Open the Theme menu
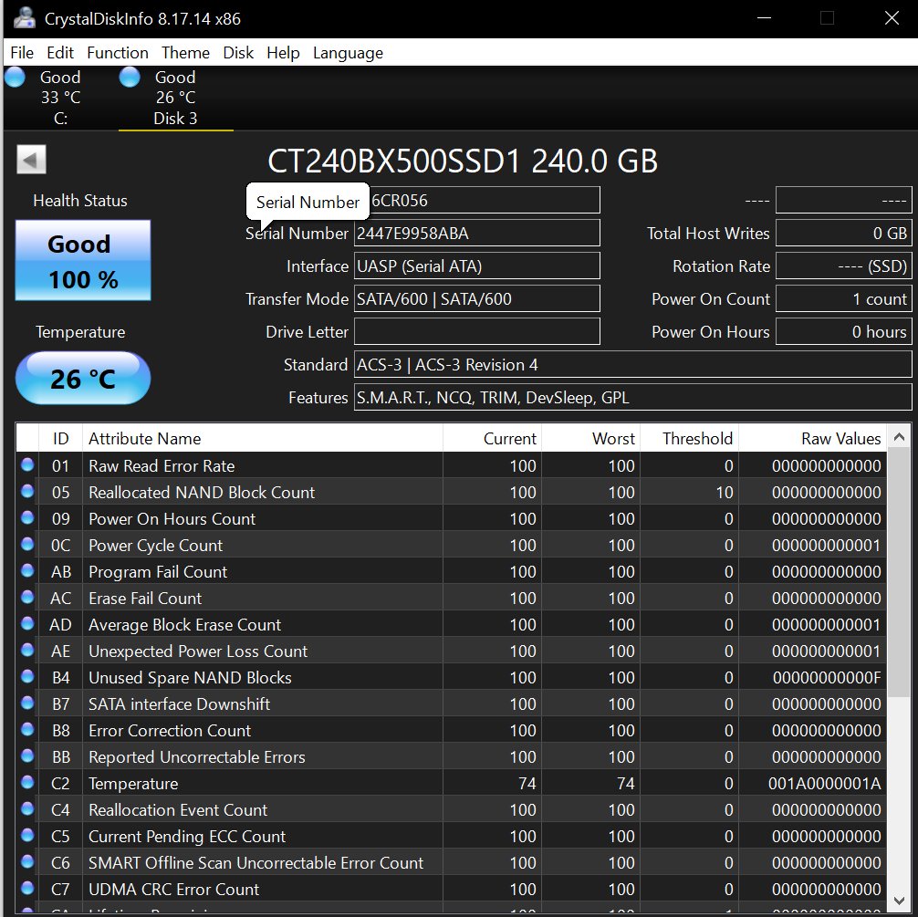The image size is (918, 917). [x=185, y=53]
